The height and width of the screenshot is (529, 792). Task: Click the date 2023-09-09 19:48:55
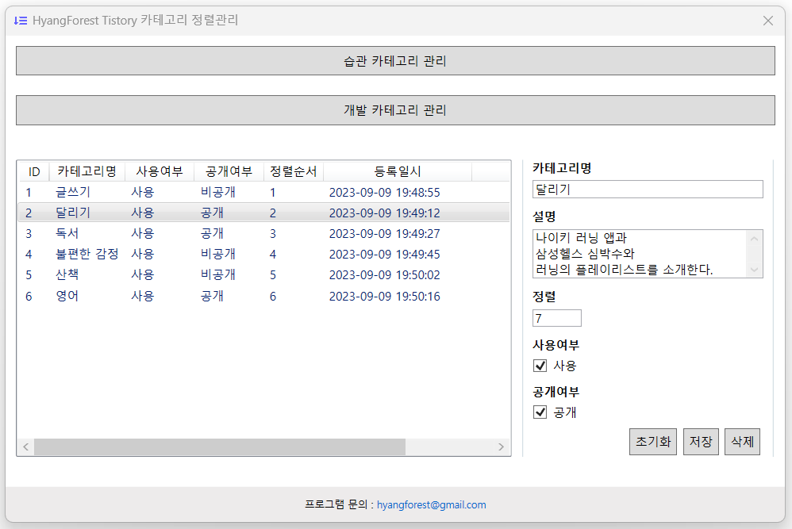(x=384, y=193)
